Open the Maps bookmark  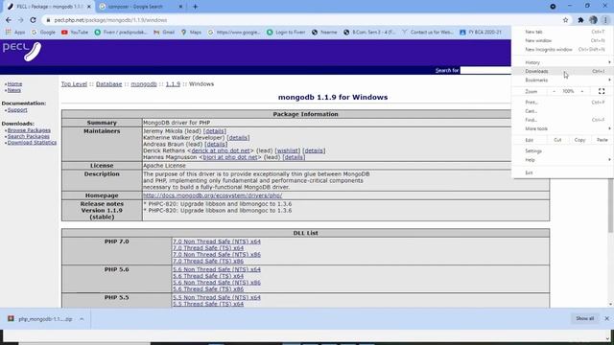click(191, 32)
